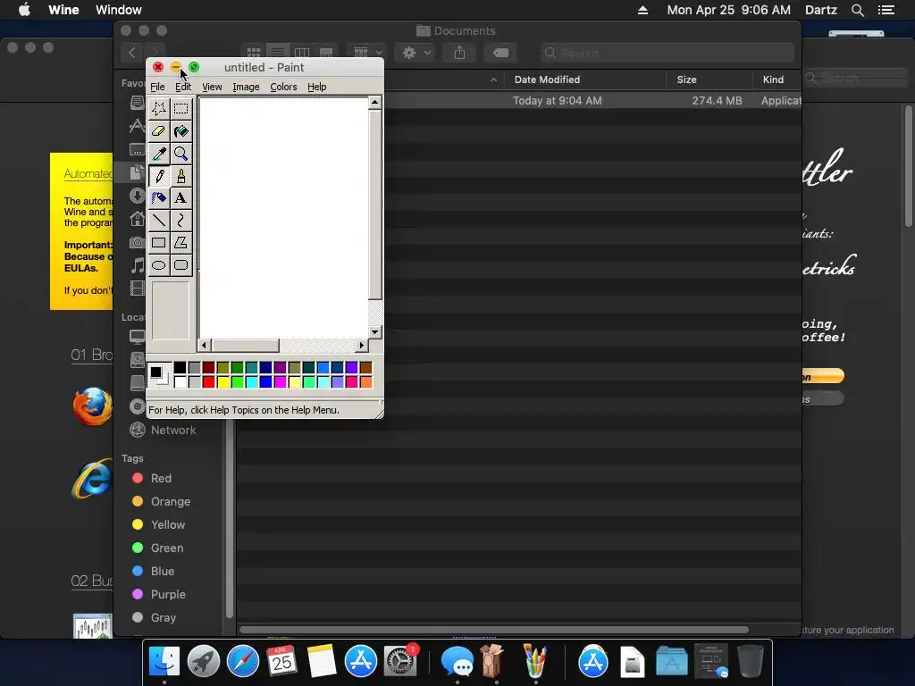
Task: Select the Magnifier tool in Paint
Action: (180, 154)
